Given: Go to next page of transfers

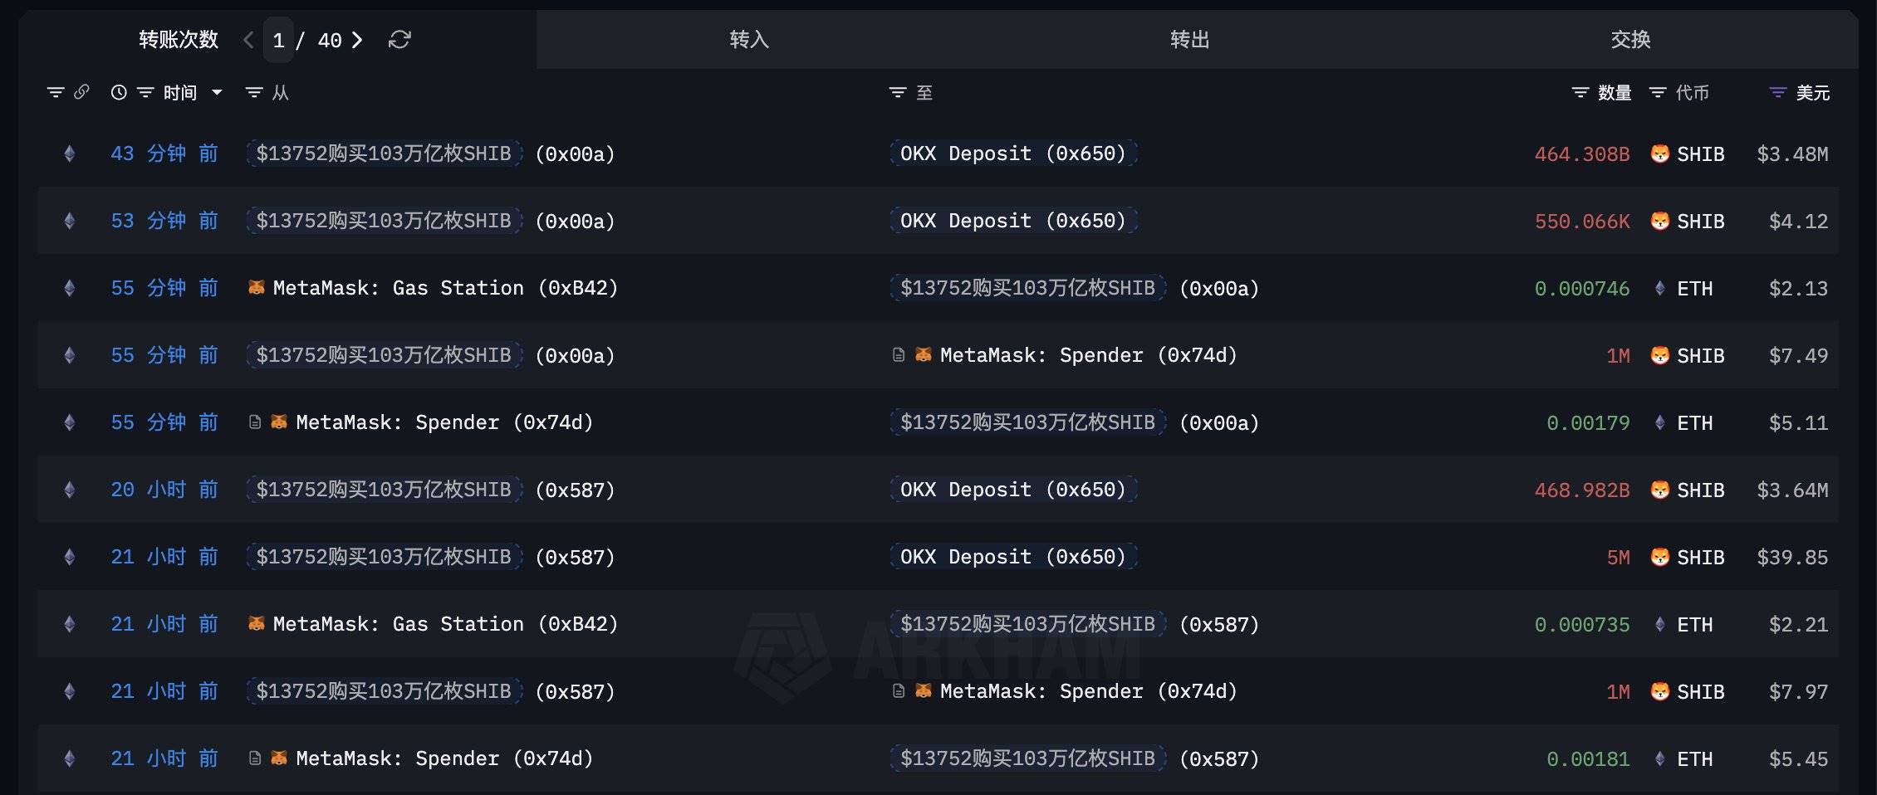Looking at the screenshot, I should (357, 40).
